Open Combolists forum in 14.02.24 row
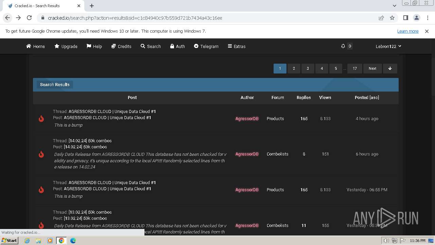The width and height of the screenshot is (435, 245). 278,154
